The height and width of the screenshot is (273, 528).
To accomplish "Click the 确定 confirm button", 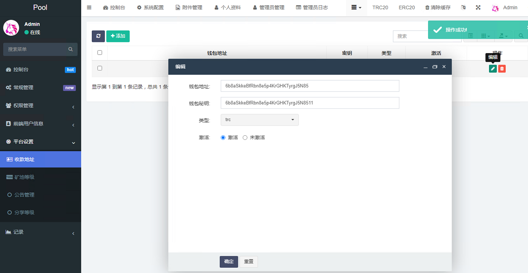I will point(229,262).
